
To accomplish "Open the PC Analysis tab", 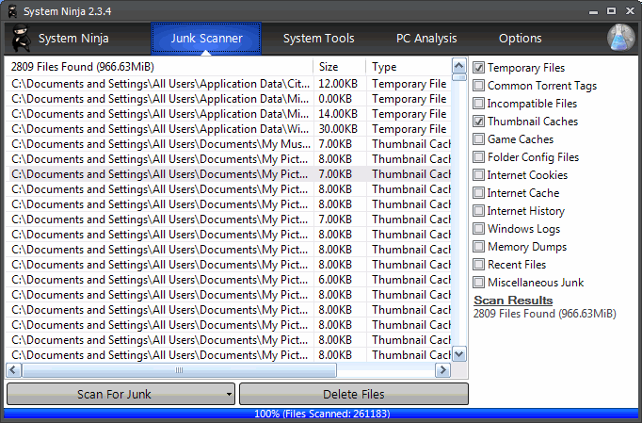I will tap(425, 39).
